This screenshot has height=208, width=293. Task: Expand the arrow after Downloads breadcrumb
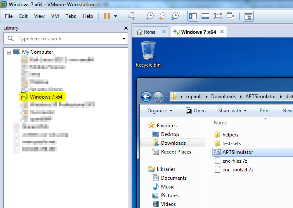click(x=241, y=97)
